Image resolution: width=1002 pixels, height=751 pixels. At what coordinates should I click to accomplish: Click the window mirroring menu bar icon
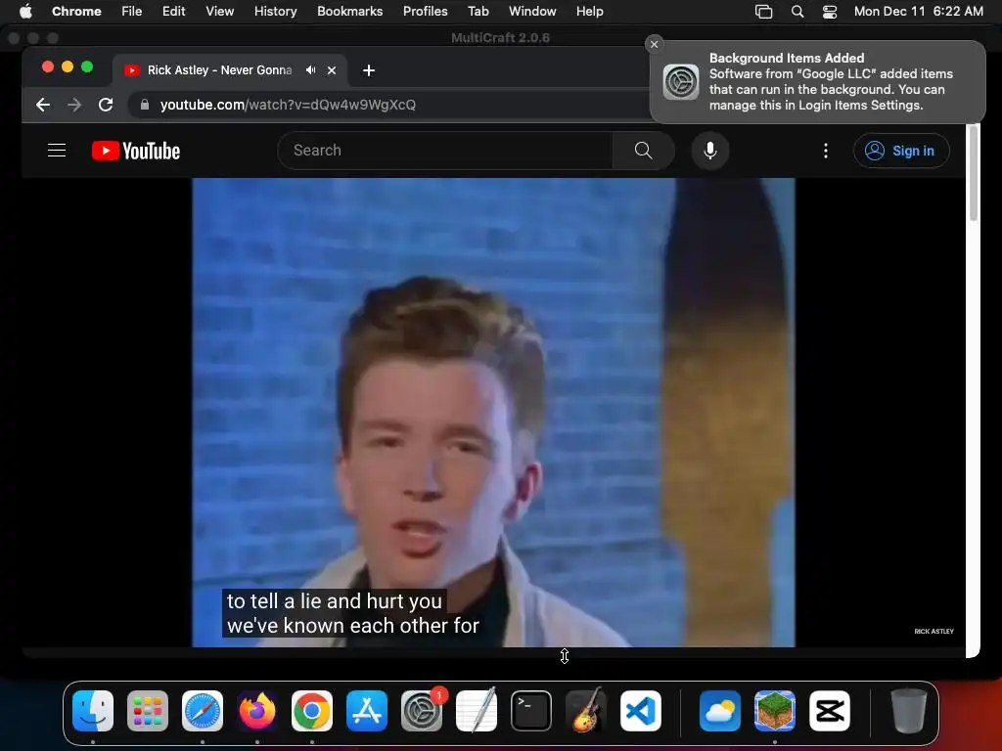[x=763, y=11]
